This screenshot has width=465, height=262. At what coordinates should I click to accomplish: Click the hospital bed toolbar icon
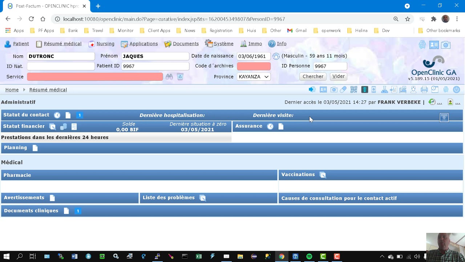(x=403, y=90)
